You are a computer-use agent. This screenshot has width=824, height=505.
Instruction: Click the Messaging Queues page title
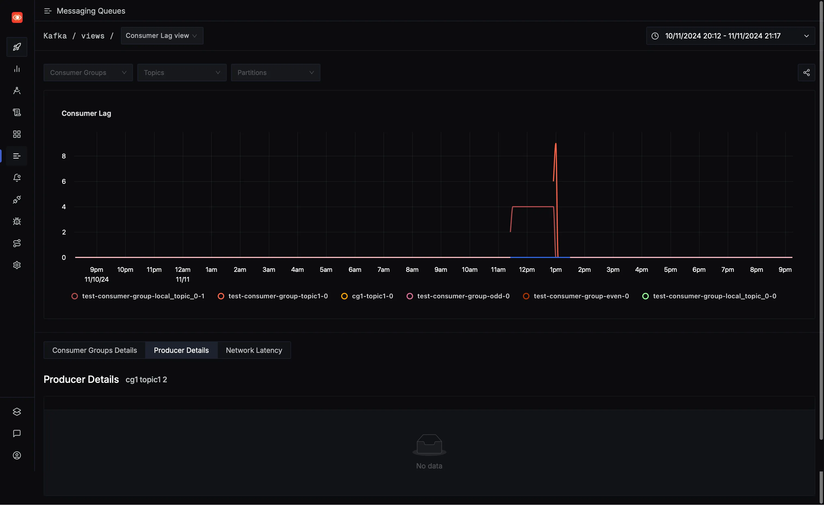tap(91, 11)
